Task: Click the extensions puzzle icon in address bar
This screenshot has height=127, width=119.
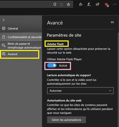Action: pos(55,4)
